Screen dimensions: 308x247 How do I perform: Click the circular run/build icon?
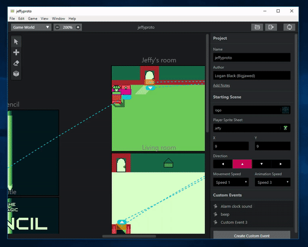click(x=290, y=27)
